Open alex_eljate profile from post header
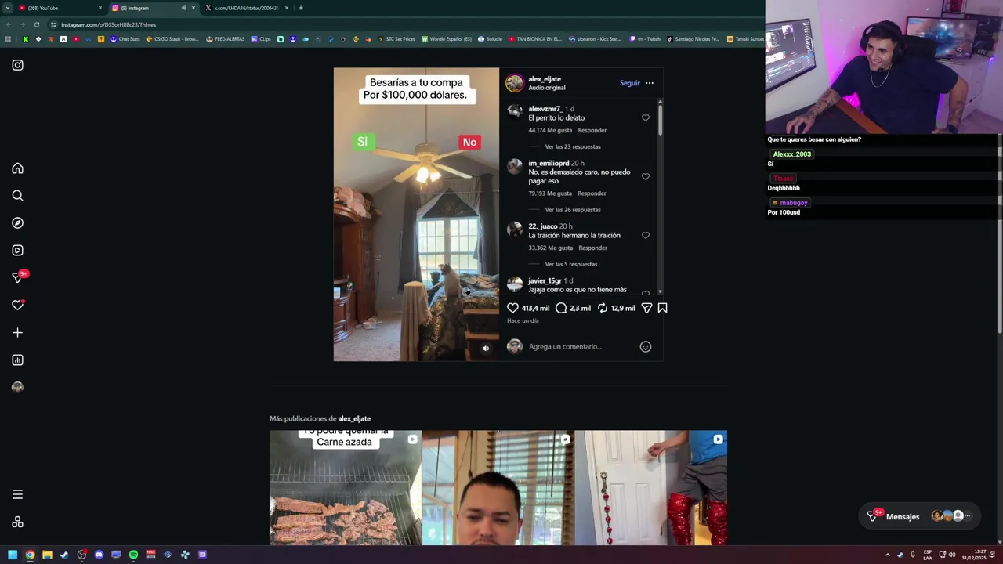The width and height of the screenshot is (1003, 564). [x=545, y=79]
